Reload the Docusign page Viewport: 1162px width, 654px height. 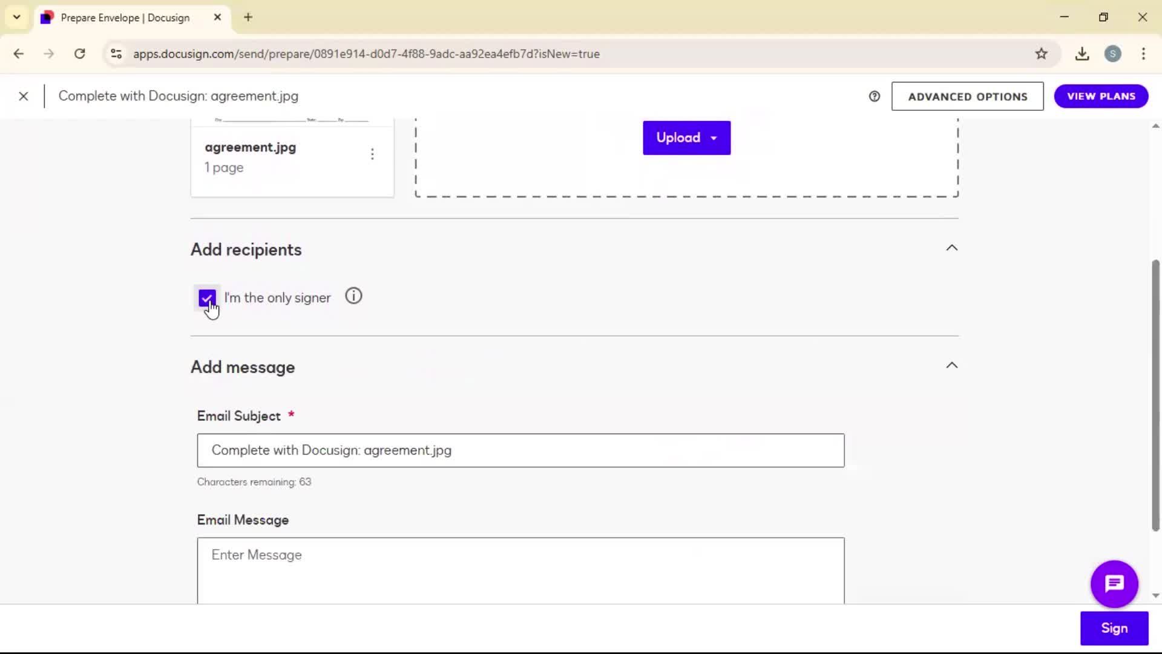point(79,54)
